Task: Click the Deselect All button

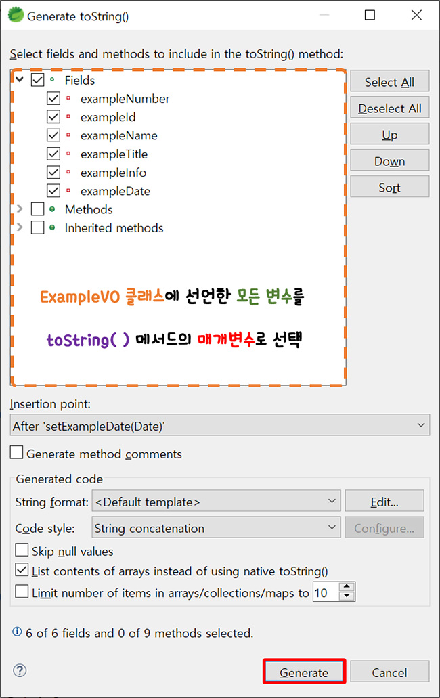Action: (390, 108)
